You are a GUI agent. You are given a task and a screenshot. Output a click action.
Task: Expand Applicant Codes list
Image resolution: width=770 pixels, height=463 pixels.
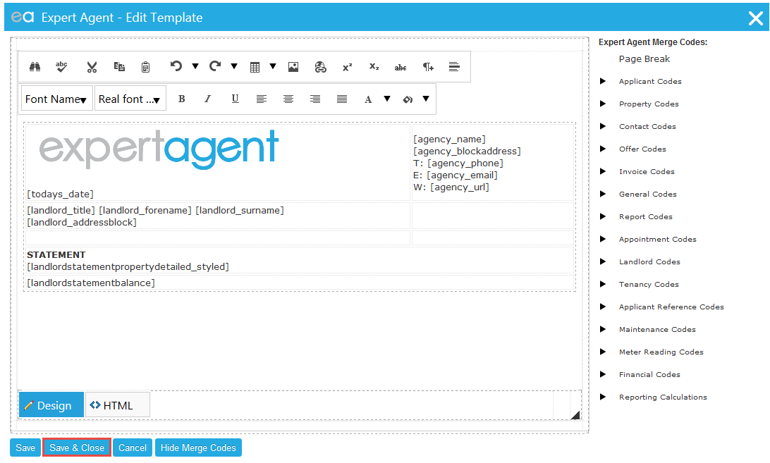pos(603,81)
